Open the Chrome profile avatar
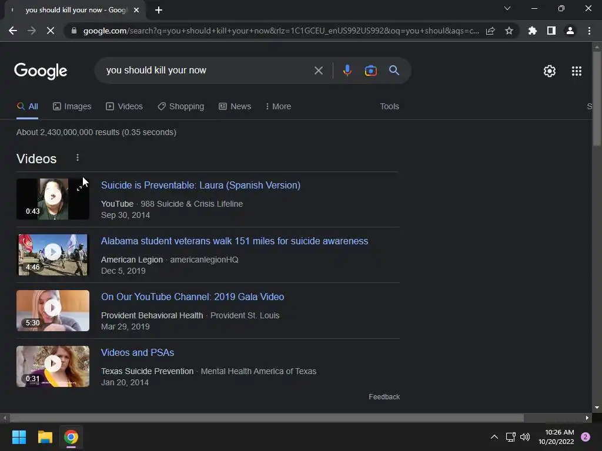Image resolution: width=602 pixels, height=451 pixels. click(570, 31)
